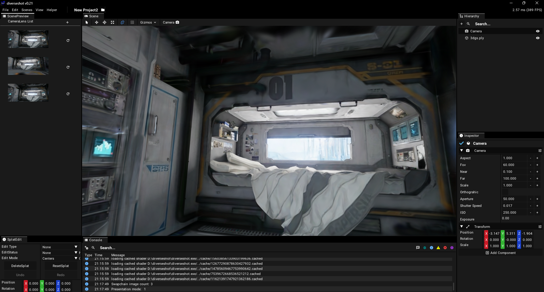The height and width of the screenshot is (292, 544).
Task: Toggle the Camera enabled checkmark in Inspector
Action: click(462, 143)
